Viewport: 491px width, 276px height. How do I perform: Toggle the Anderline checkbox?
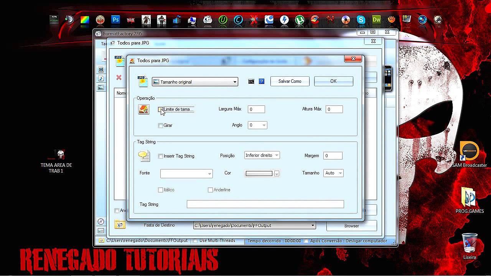pos(210,190)
